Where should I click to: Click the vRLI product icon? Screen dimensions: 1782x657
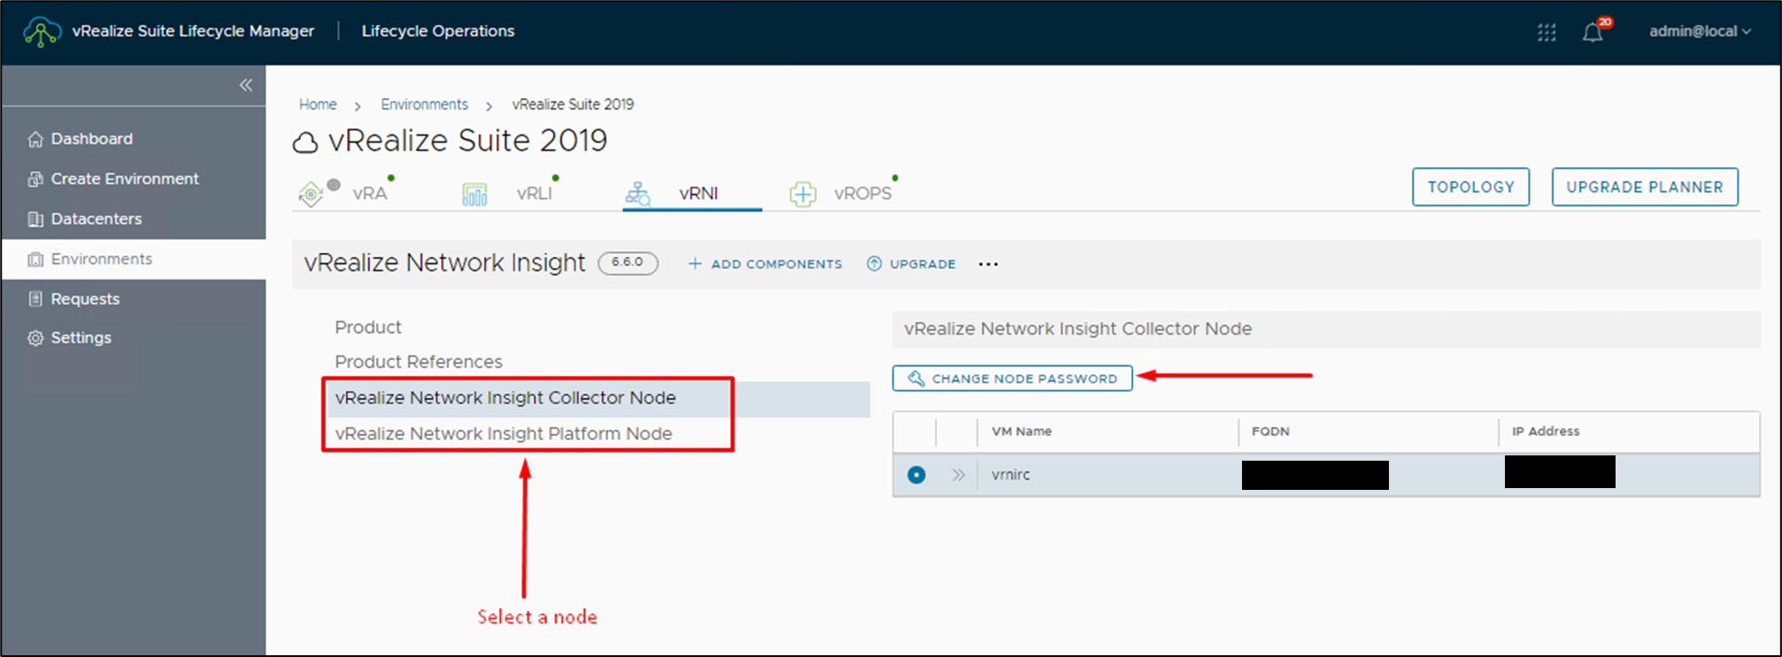tap(474, 194)
